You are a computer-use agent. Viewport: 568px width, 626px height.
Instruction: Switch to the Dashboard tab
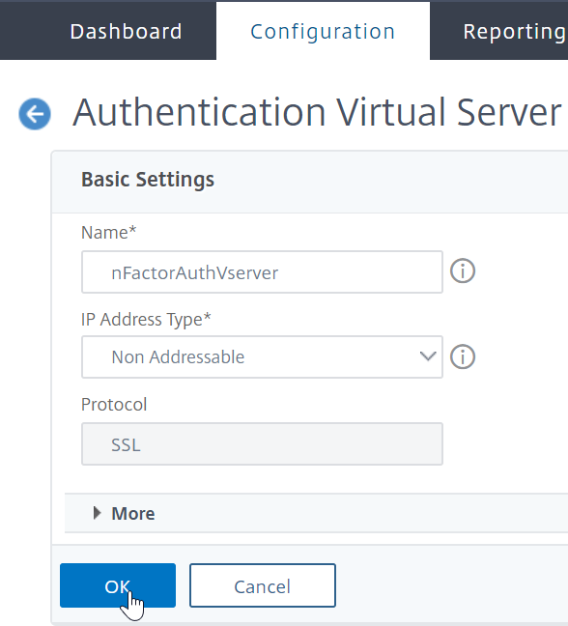126,31
